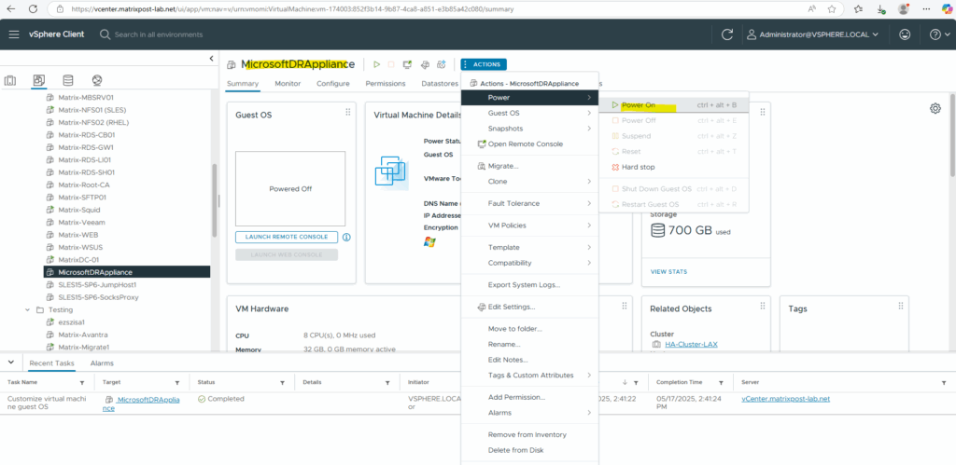The image size is (956, 465).
Task: Expand Tags & Custom Attributes submenu
Action: [x=530, y=375]
